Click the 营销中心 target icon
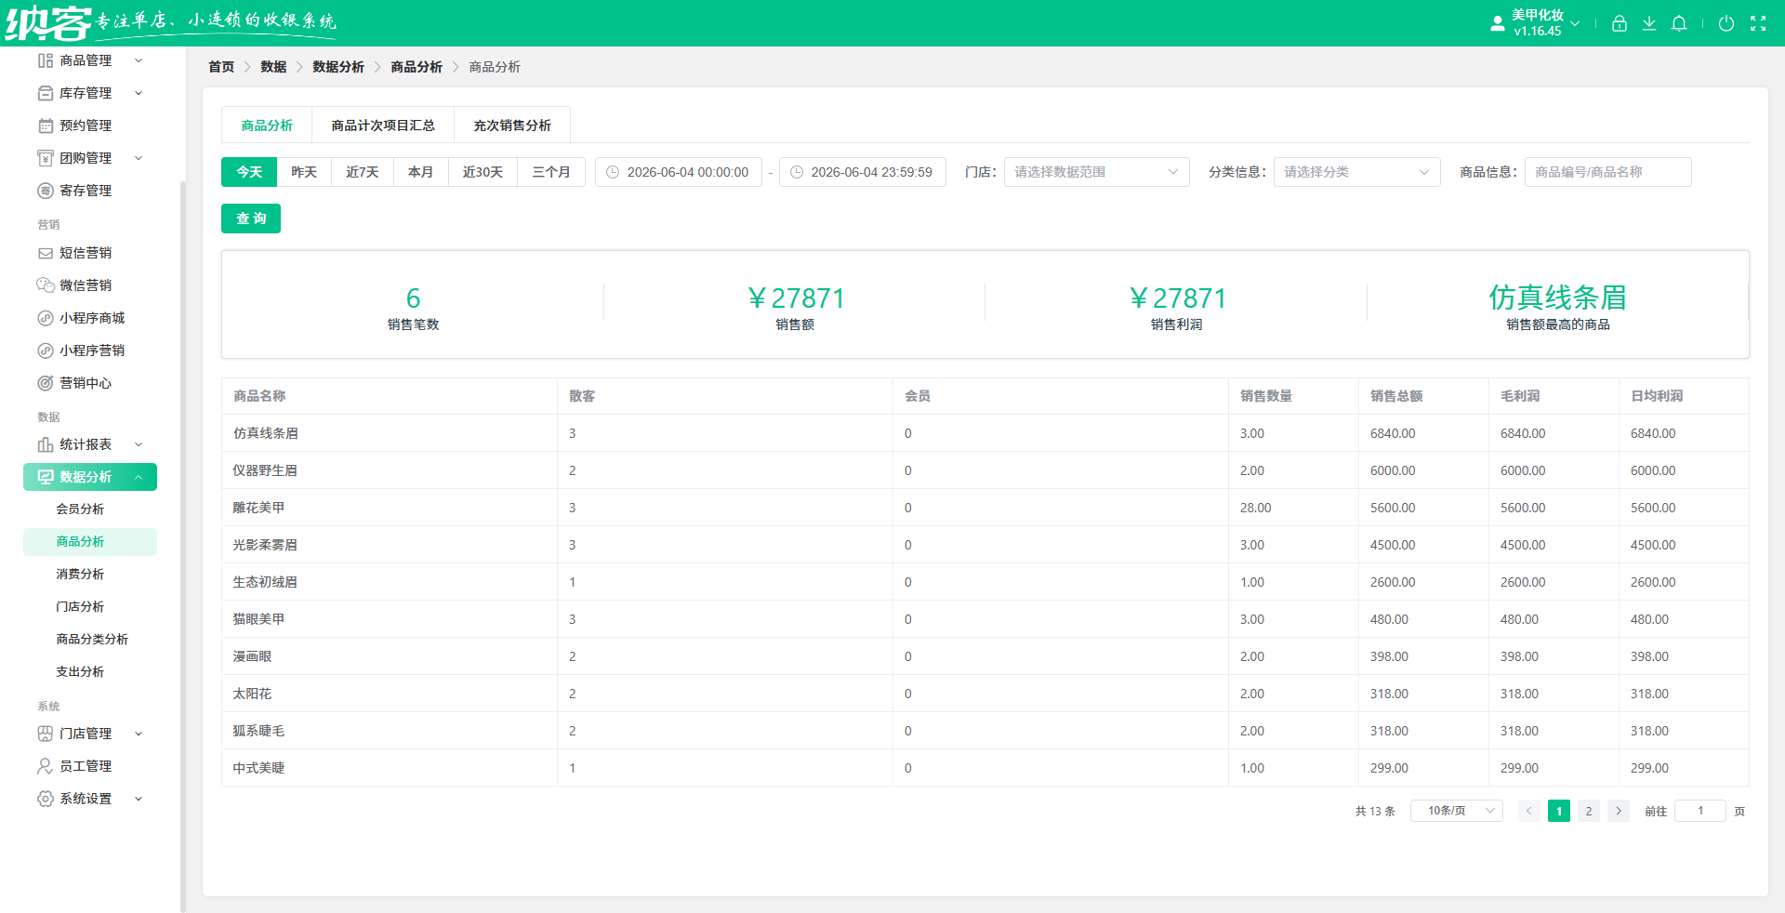Screen dimensions: 1785x913 [45, 383]
